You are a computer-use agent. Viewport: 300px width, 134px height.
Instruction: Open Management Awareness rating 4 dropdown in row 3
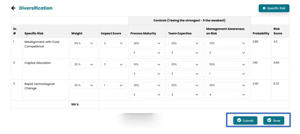coord(227,95)
